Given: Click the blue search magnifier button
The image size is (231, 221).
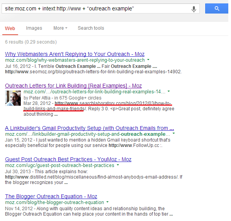Looking at the screenshot, I should point(216,8).
